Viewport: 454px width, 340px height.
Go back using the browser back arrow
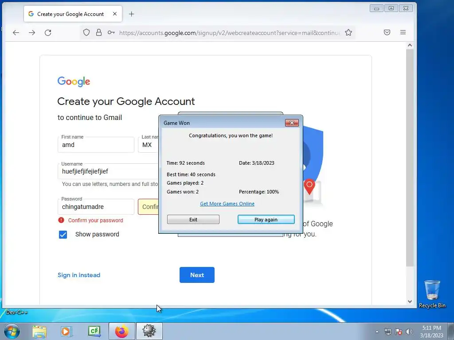[x=16, y=33]
